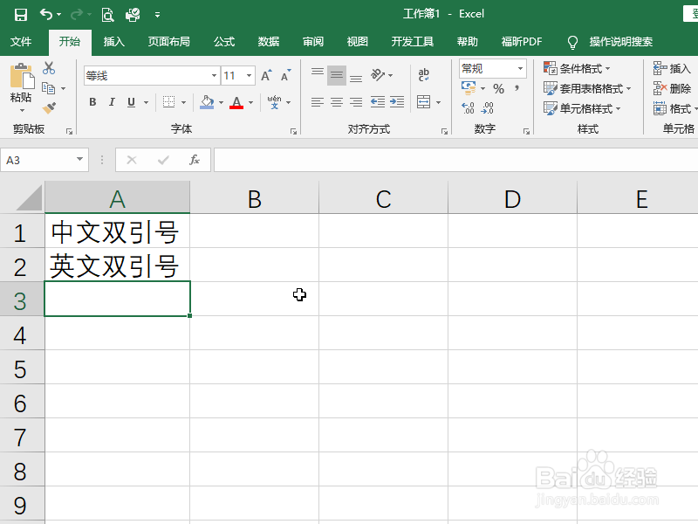Click the 格式 cells button
Viewport: 698px width, 524px height.
click(674, 108)
